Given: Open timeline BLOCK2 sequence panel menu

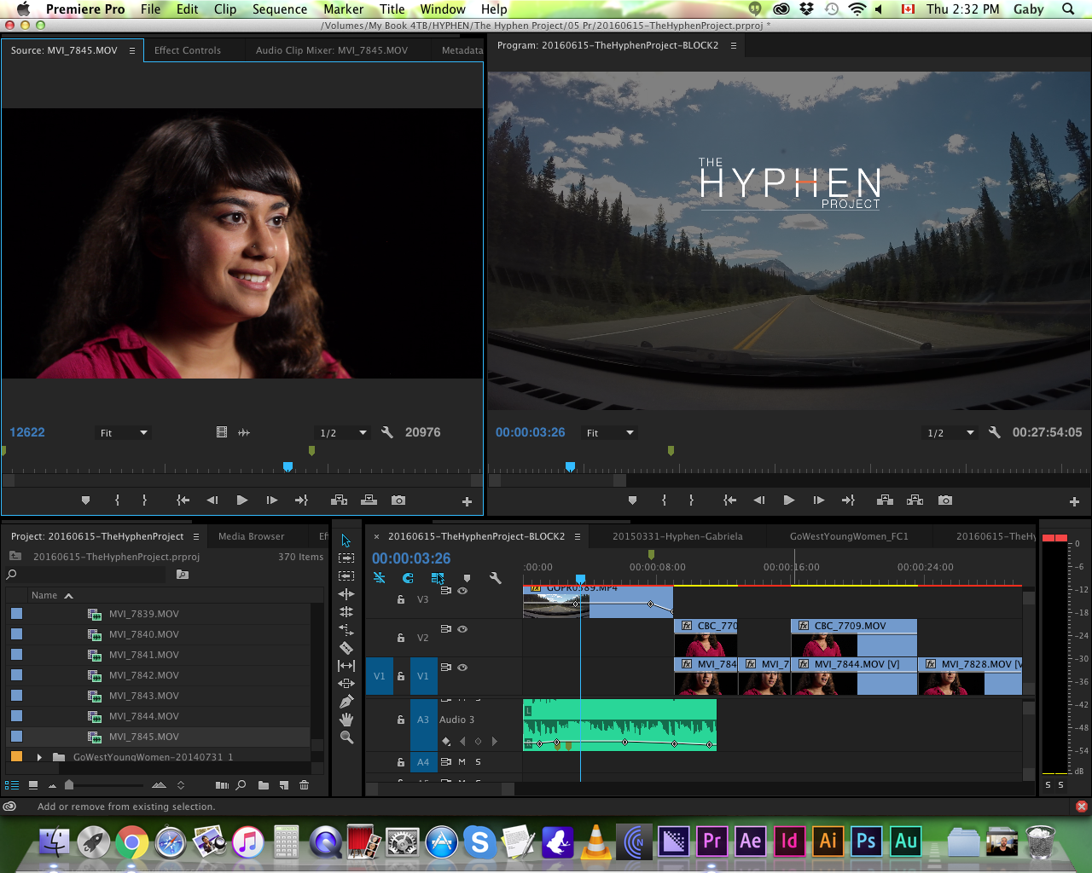Looking at the screenshot, I should click(x=578, y=536).
